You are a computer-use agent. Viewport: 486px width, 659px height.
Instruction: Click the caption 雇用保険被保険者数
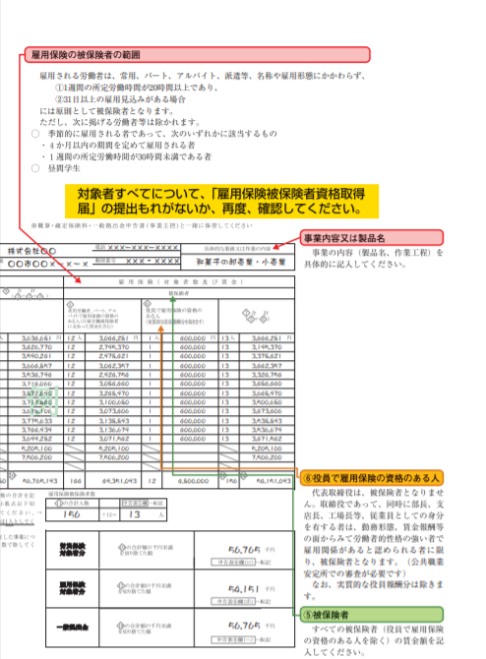[x=72, y=494]
